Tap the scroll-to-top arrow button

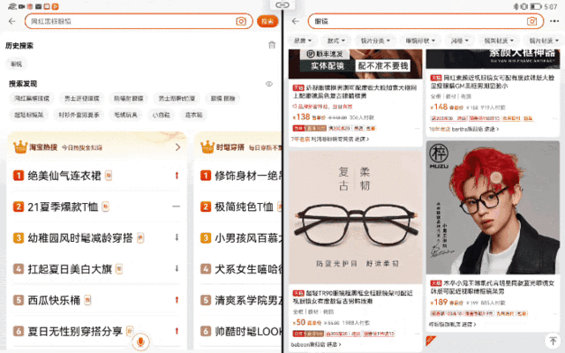[x=552, y=341]
